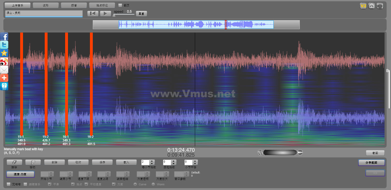This screenshot has height=190, width=391.
Task: Go to the home icon
Action: [372, 6]
